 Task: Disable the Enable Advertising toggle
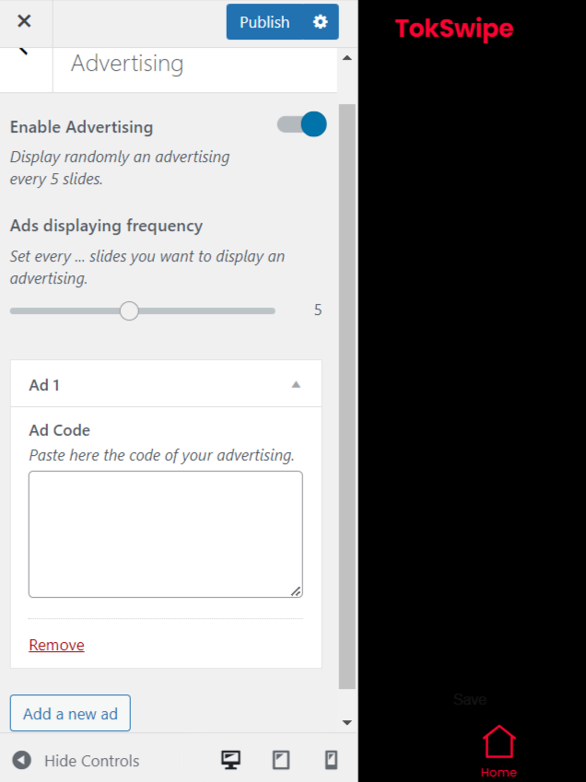302,124
